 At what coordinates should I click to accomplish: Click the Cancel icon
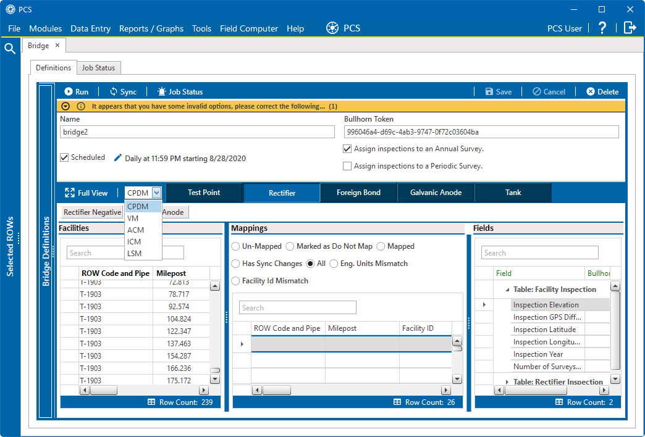click(x=537, y=92)
